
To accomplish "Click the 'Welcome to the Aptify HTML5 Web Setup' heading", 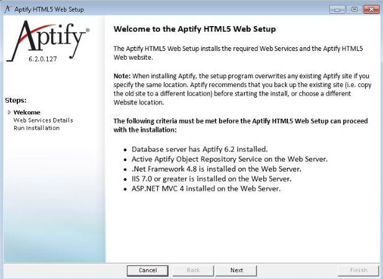I will tap(195, 29).
